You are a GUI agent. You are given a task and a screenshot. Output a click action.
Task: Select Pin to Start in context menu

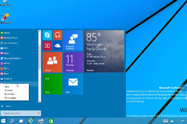click(10, 94)
